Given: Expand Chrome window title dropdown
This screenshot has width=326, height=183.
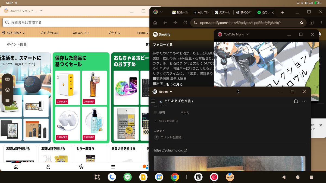Looking at the screenshot, I should point(161,12).
